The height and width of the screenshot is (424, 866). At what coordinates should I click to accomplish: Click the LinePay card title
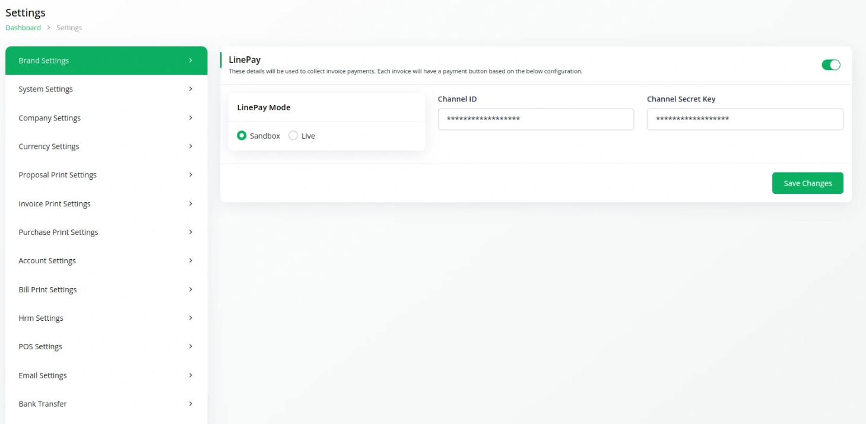point(245,59)
